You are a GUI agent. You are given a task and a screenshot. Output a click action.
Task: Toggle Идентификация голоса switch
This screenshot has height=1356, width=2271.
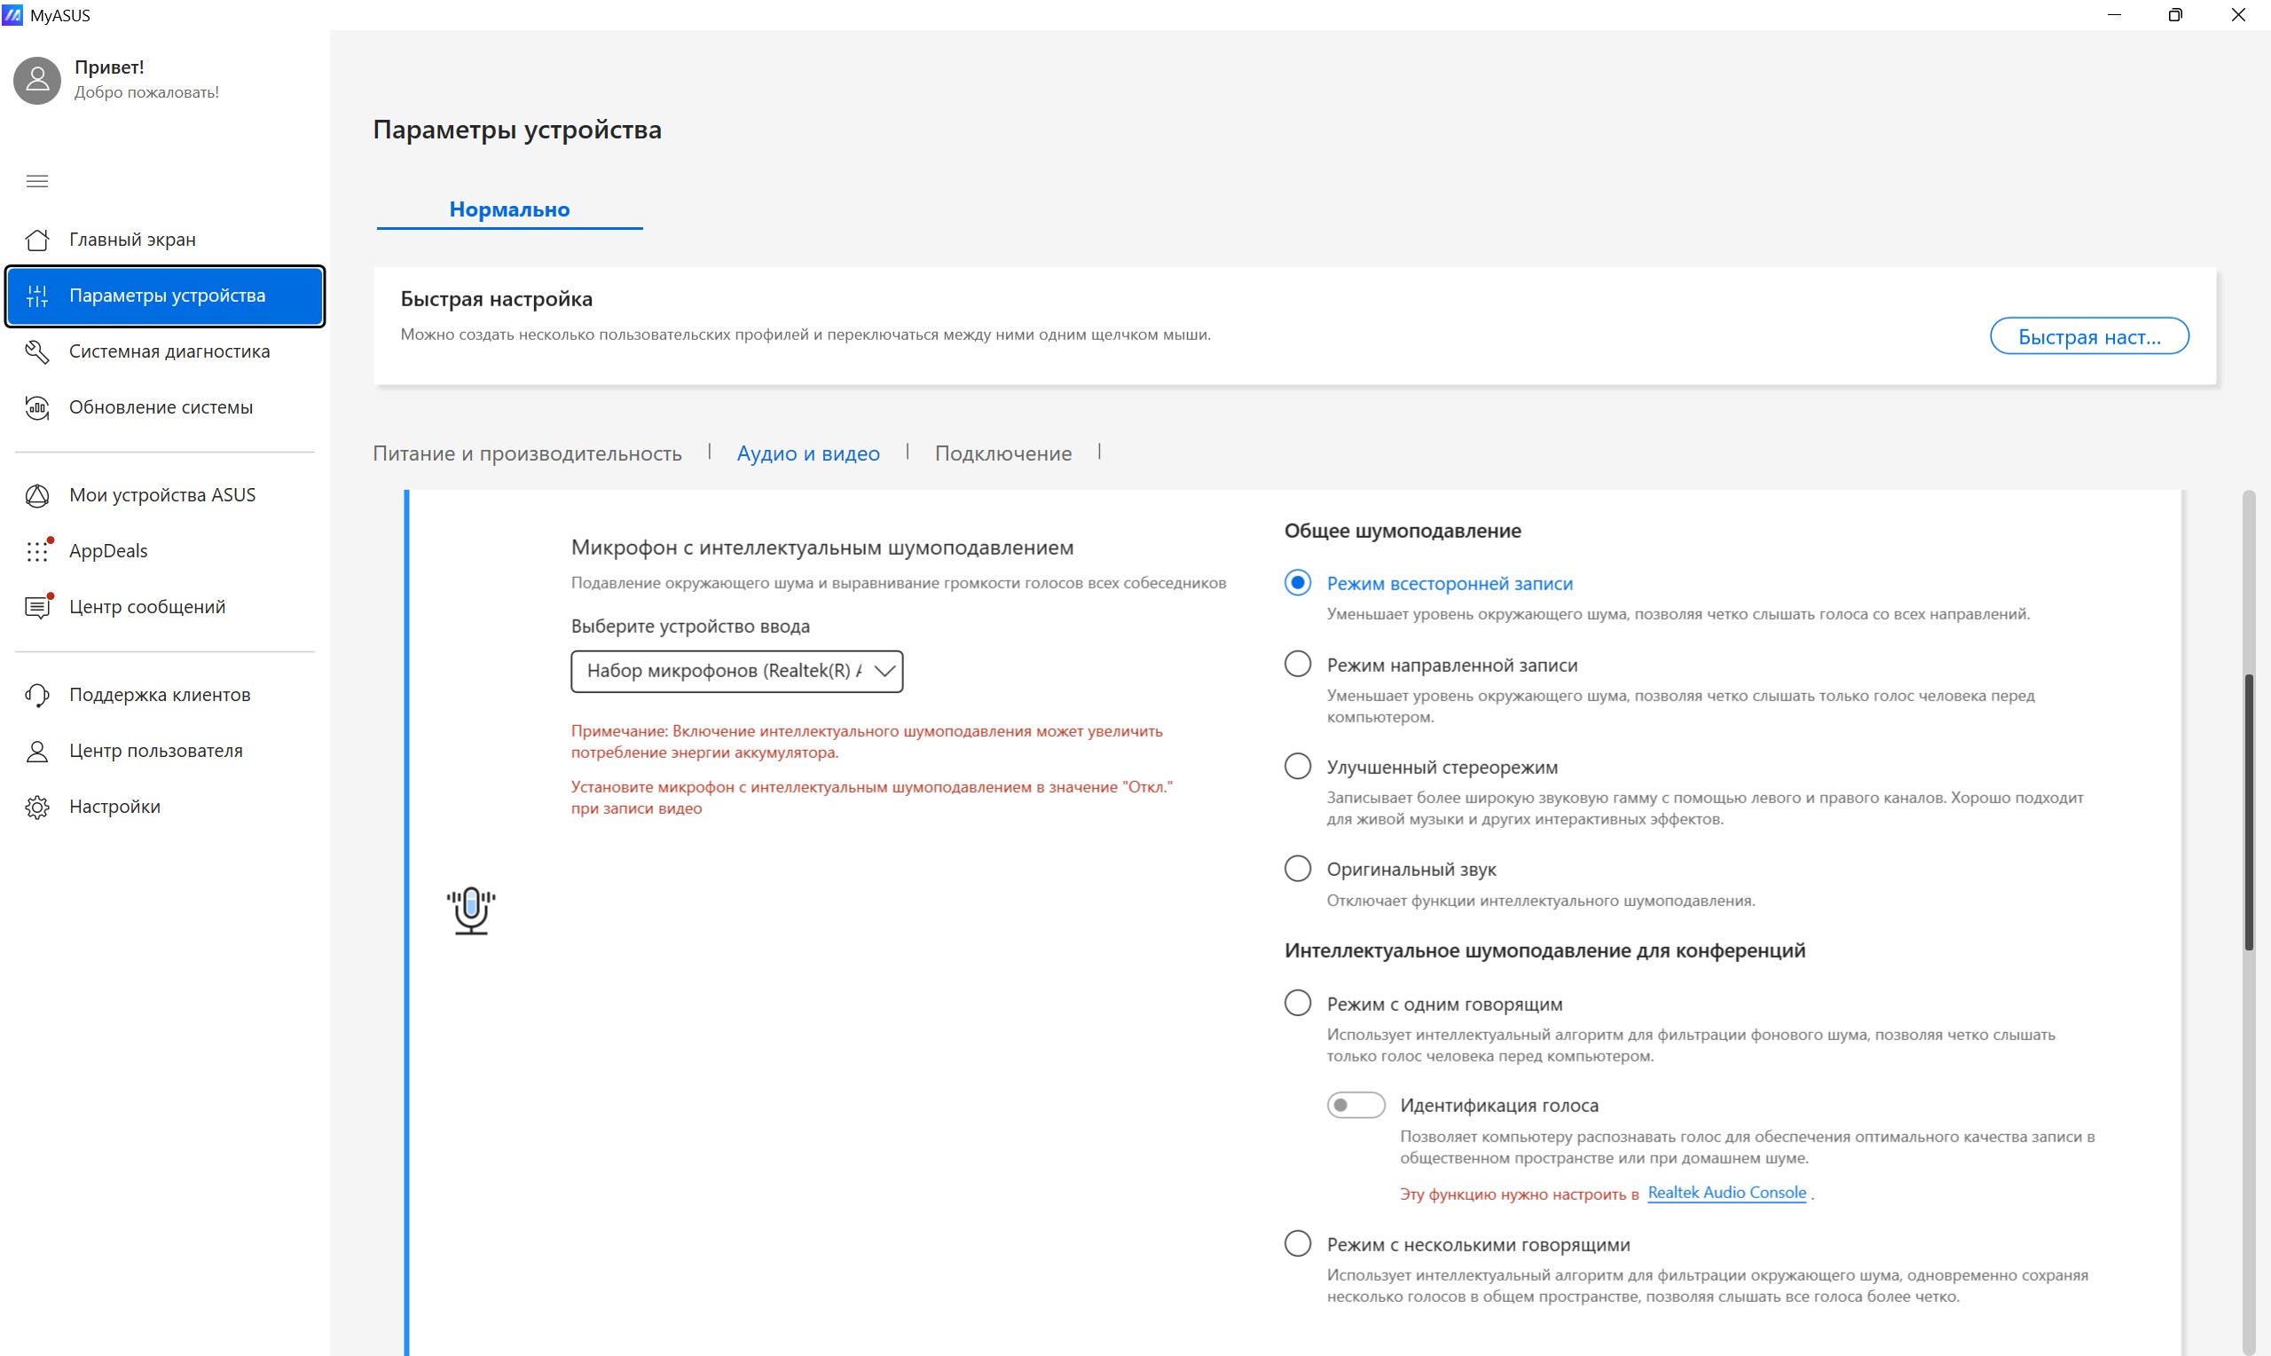1356,1105
